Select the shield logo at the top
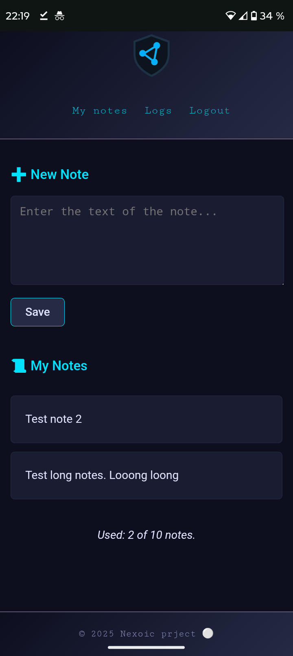Image resolution: width=293 pixels, height=656 pixels. 151,55
